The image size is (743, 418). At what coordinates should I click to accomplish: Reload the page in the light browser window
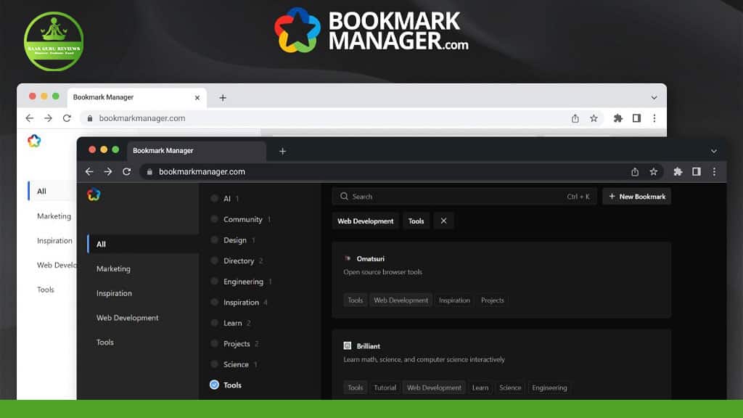(x=67, y=118)
